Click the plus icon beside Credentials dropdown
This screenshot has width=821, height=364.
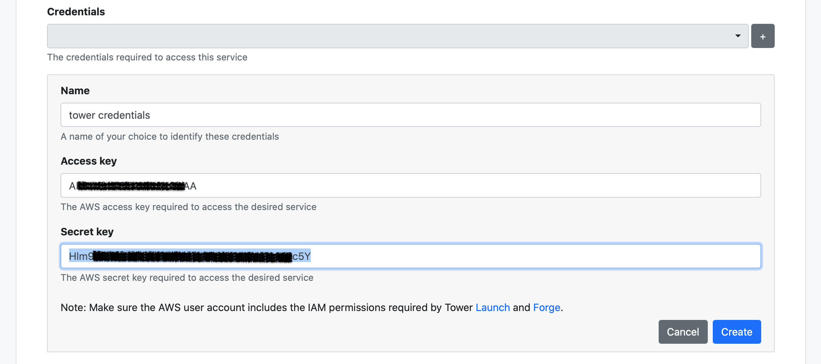point(763,36)
